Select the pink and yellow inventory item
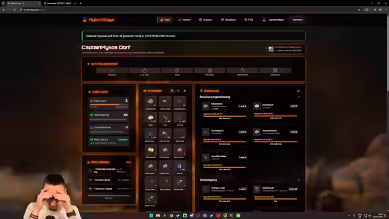This screenshot has width=389, height=219. click(x=151, y=150)
